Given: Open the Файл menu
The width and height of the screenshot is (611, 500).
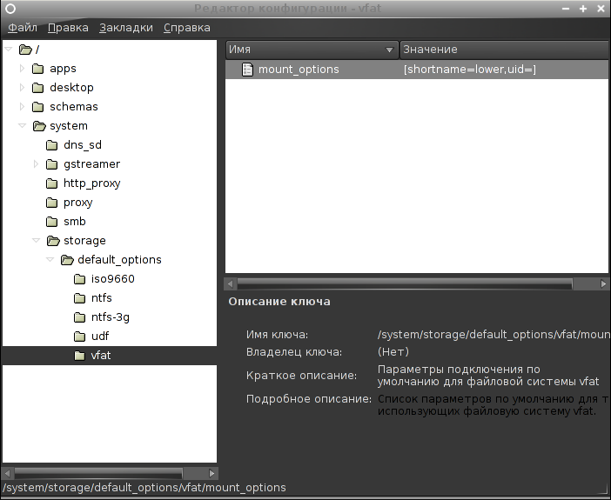Looking at the screenshot, I should 23,28.
